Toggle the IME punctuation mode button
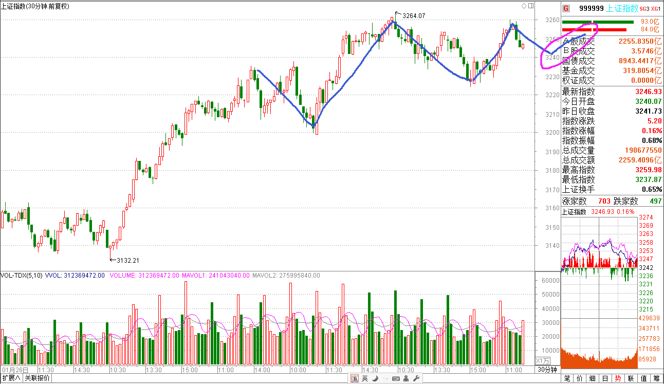Screen dimensions: 664x384 tap(384, 379)
